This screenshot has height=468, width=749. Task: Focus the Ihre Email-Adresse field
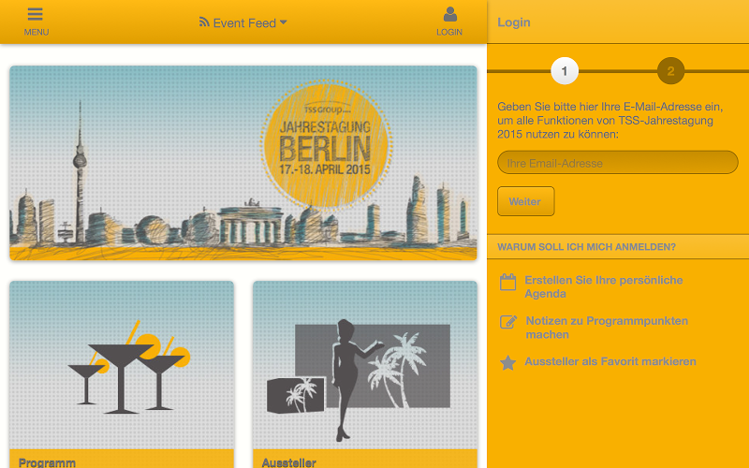(618, 163)
